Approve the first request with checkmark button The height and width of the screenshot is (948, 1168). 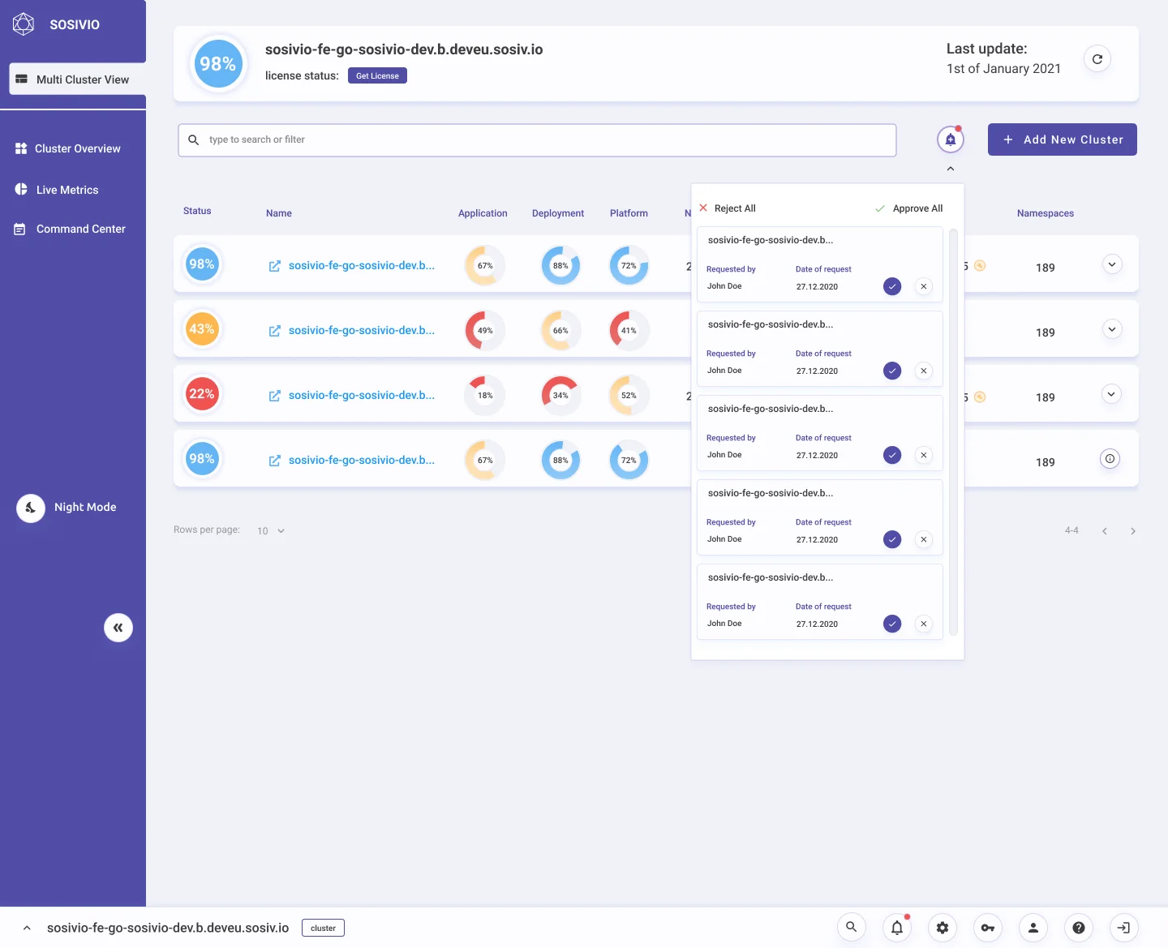(892, 286)
